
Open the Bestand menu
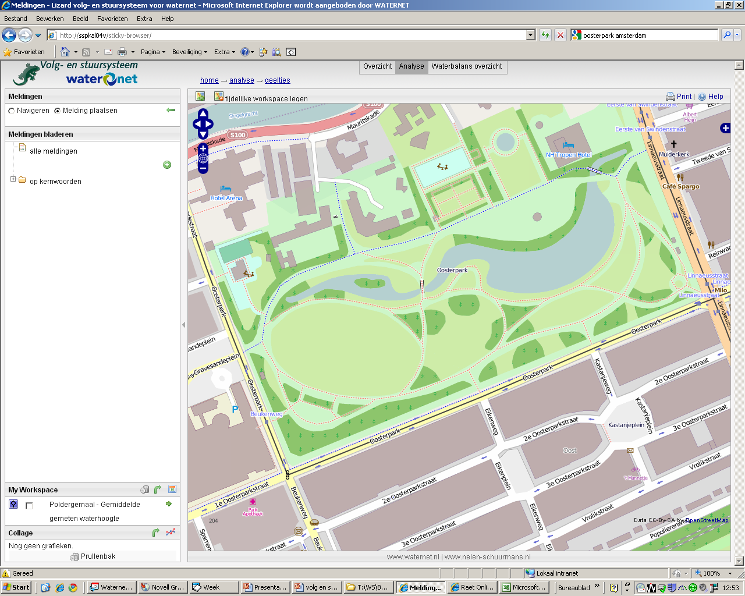(x=16, y=19)
